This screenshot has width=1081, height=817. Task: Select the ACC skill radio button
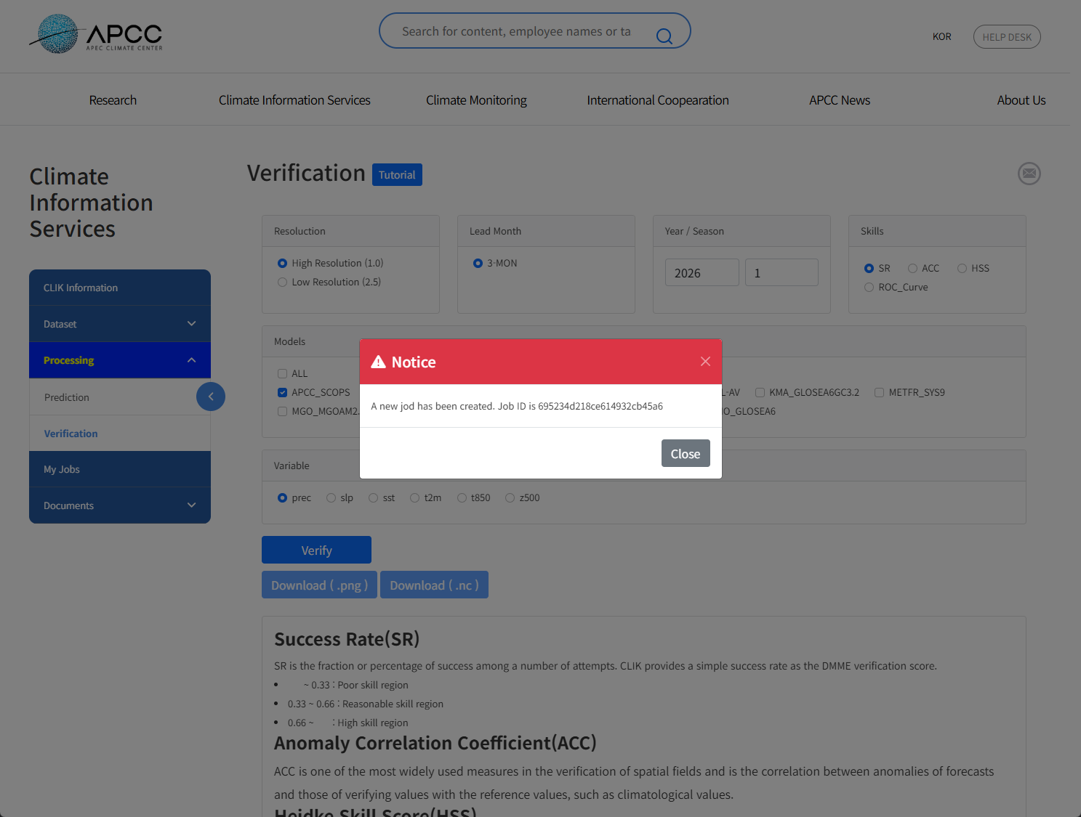pyautogui.click(x=912, y=269)
